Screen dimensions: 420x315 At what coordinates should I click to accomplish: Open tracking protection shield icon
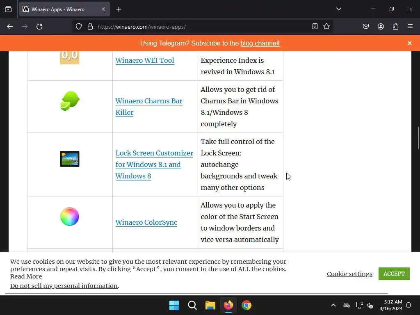(78, 27)
